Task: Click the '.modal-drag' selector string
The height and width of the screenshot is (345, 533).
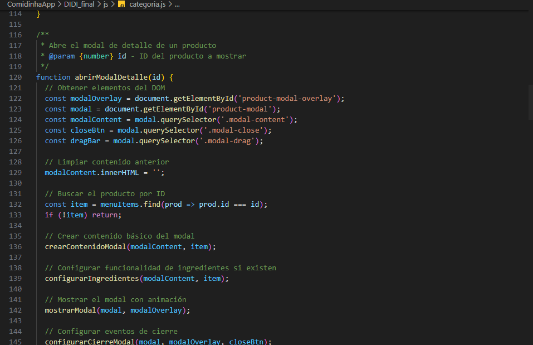Action: coord(229,141)
